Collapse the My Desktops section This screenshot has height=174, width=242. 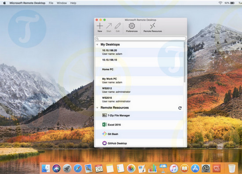[x=97, y=44]
